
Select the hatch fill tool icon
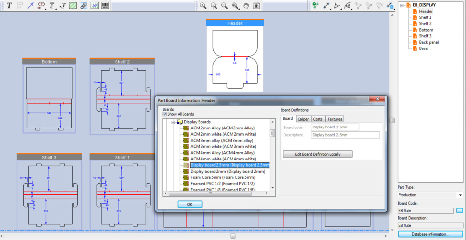[73, 6]
